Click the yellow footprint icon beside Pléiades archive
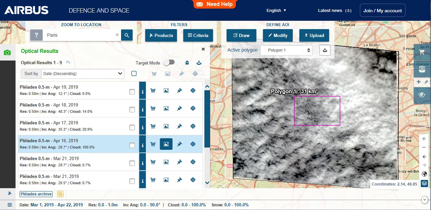The width and height of the screenshot is (431, 210). pos(60,194)
